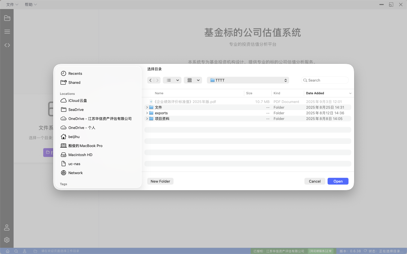
Task: Open the 帮助 menu
Action: [31, 5]
